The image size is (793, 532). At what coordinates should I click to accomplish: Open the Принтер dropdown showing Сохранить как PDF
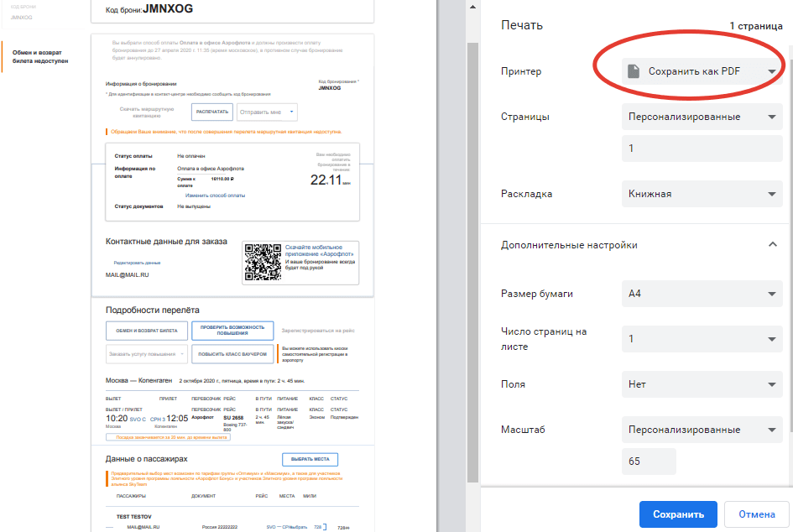(702, 71)
